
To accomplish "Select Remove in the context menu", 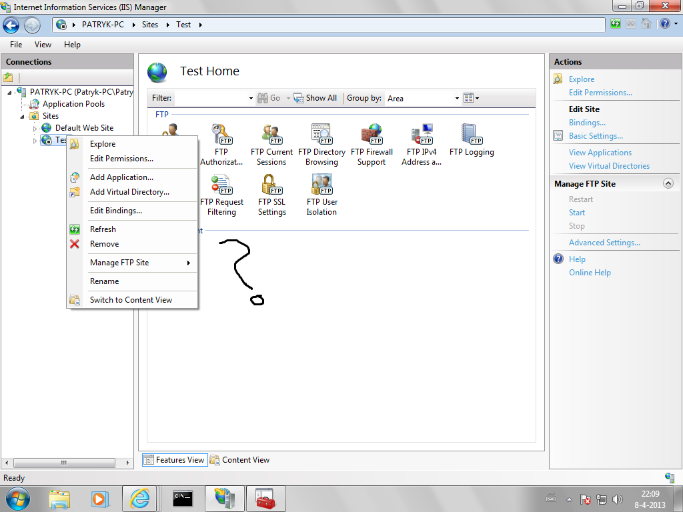I will pos(133,244).
